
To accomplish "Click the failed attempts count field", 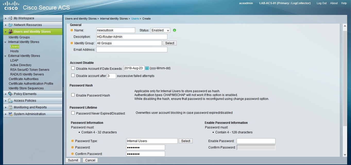I will [x=112, y=76].
